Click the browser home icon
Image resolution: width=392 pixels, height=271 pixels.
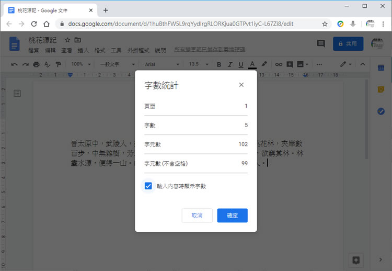point(46,24)
